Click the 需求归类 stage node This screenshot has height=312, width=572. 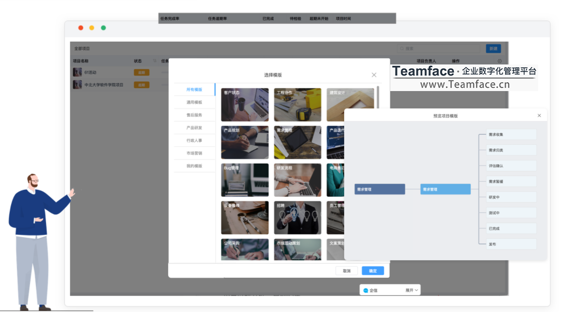pos(511,150)
